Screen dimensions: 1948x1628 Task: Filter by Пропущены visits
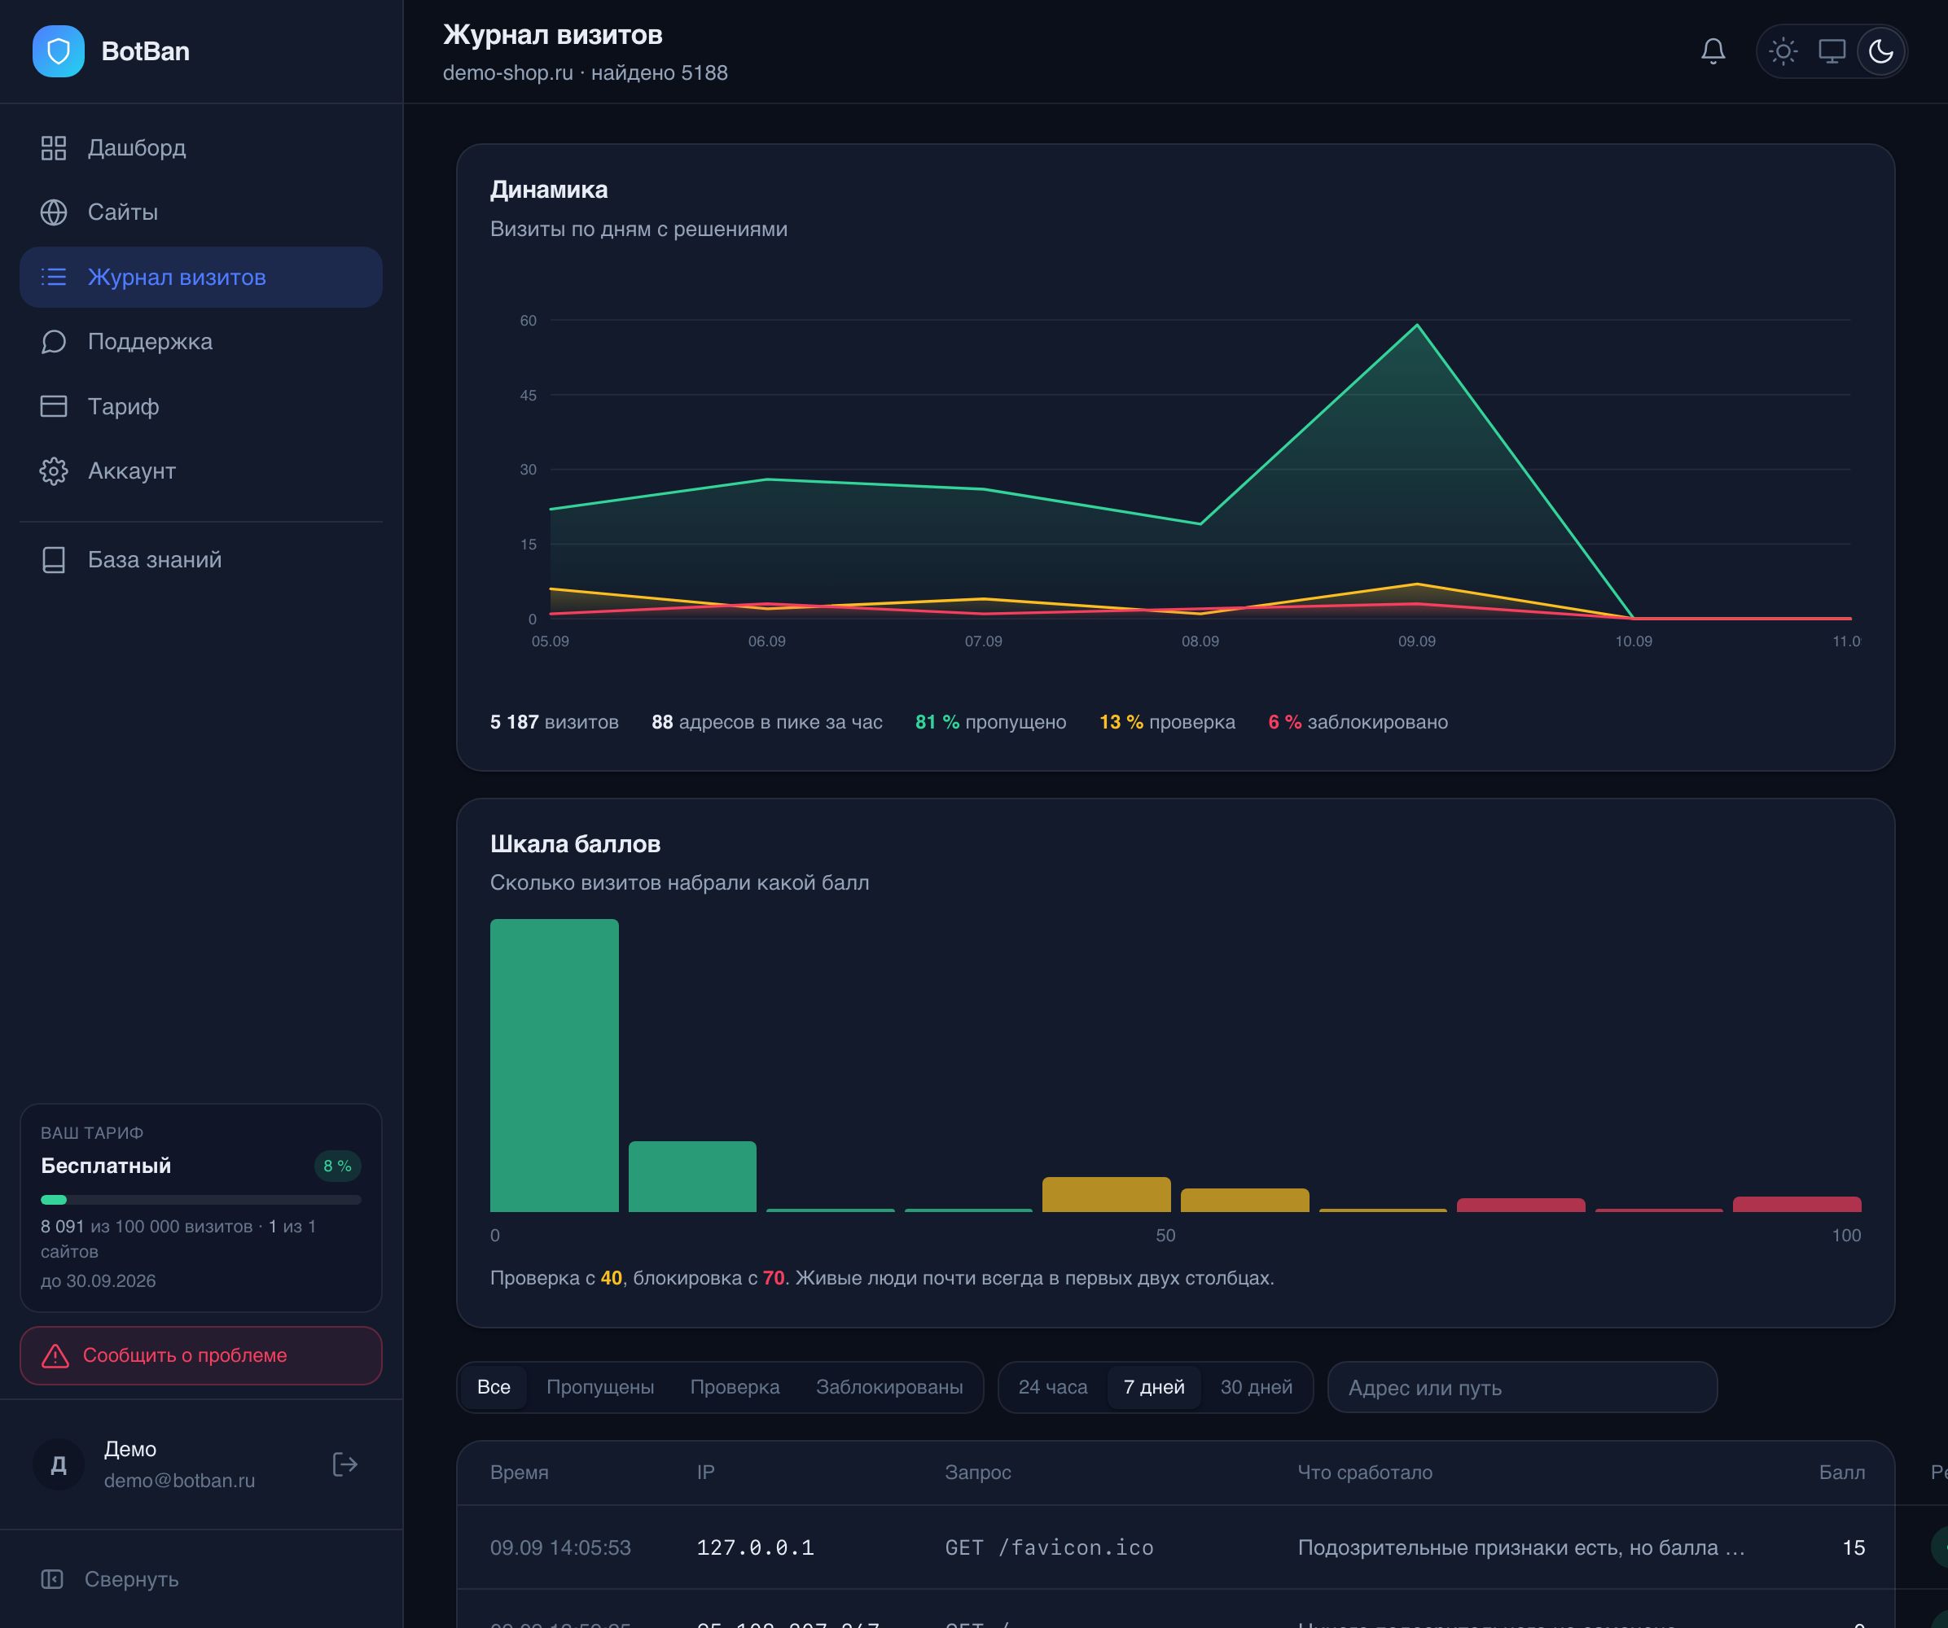[600, 1387]
